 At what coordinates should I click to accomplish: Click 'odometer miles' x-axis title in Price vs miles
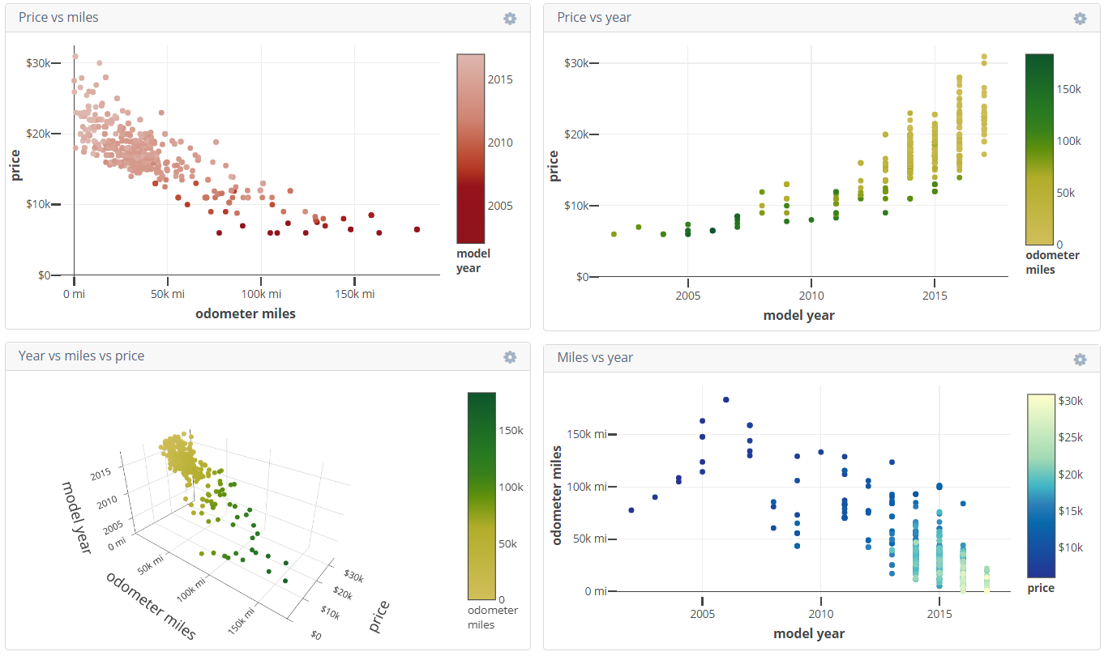246,313
